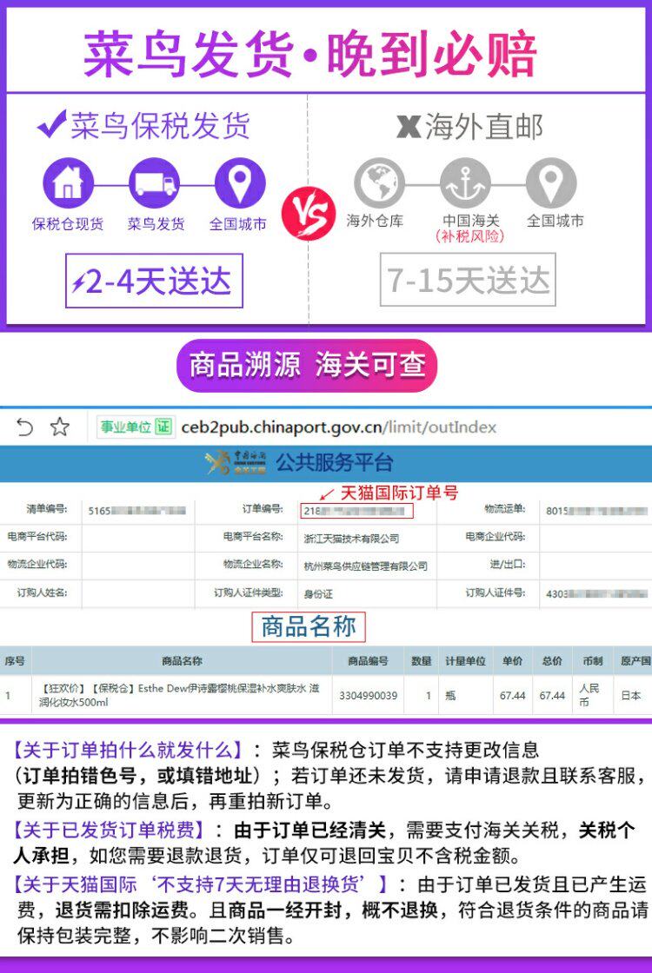Click the 商品溯源 海关可查 pill button
The width and height of the screenshot is (652, 973).
pyautogui.click(x=307, y=365)
